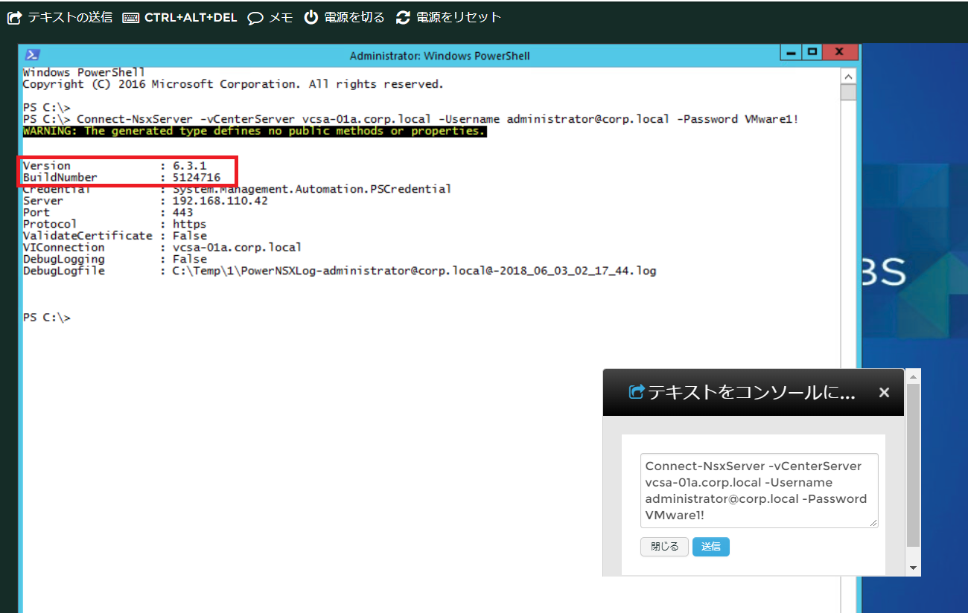
Task: Click the keyboard icon for CTRL+ALT+DEL
Action: click(x=131, y=18)
